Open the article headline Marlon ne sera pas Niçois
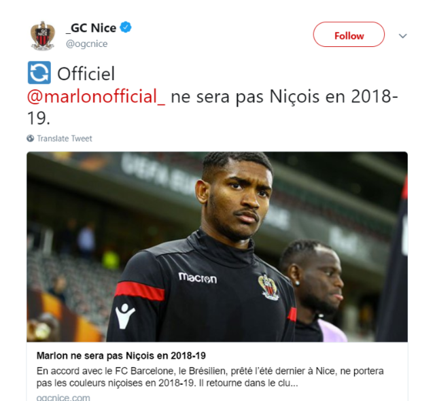The image size is (435, 401). [x=121, y=355]
